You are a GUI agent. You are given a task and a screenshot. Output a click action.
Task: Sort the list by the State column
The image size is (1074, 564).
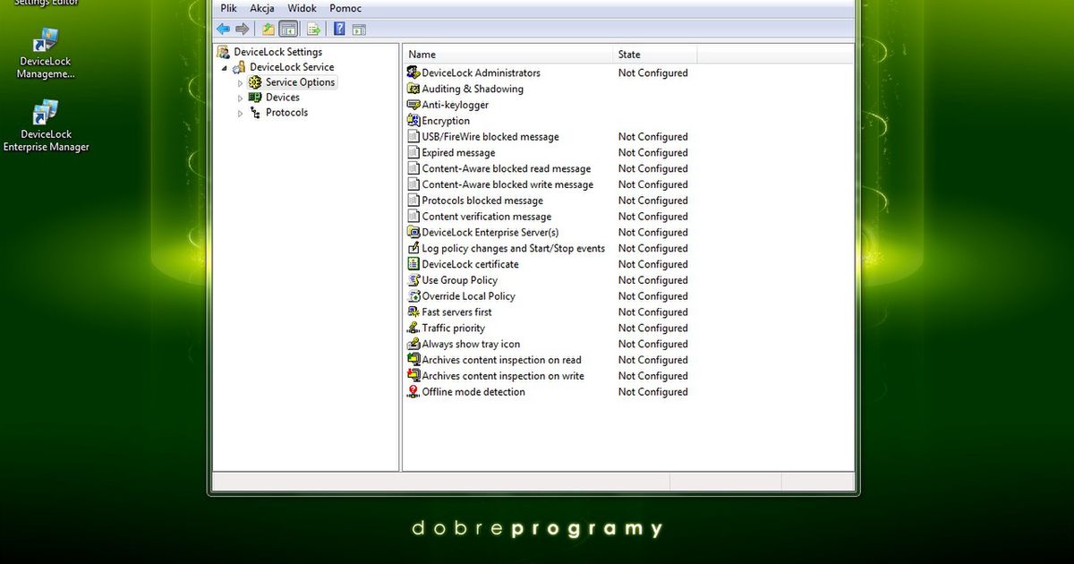coord(629,54)
